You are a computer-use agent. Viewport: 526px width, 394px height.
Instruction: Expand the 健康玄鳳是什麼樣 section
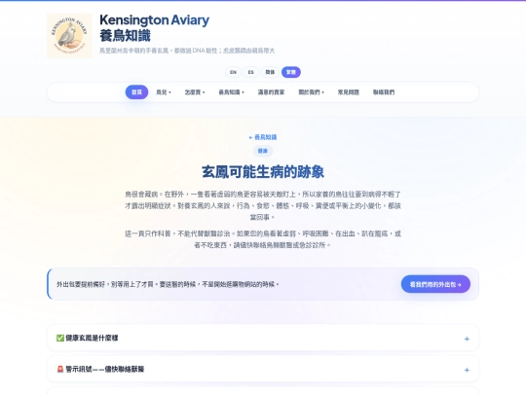[263, 338]
